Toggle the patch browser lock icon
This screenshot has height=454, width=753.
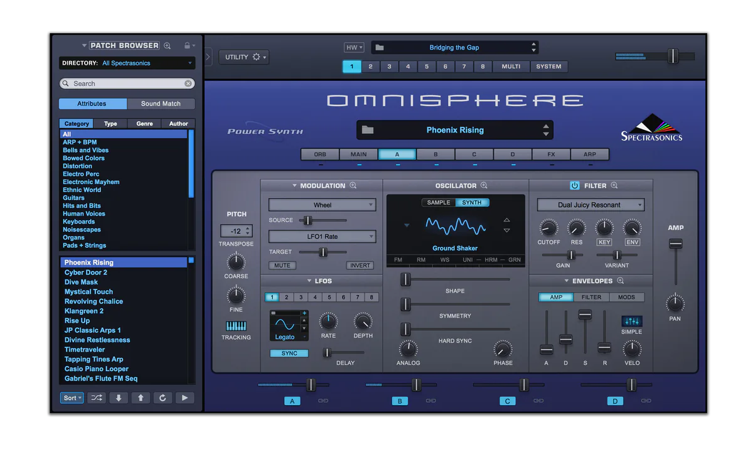point(187,46)
